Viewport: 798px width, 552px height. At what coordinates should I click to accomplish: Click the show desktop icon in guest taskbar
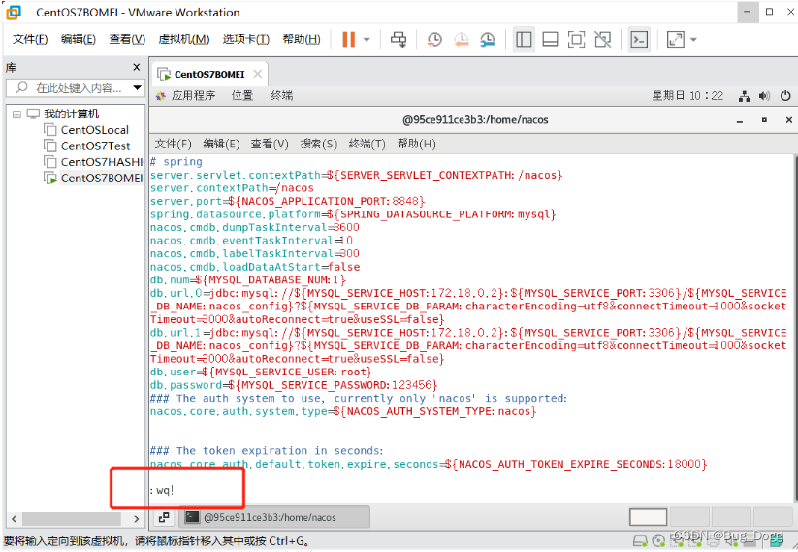164,517
